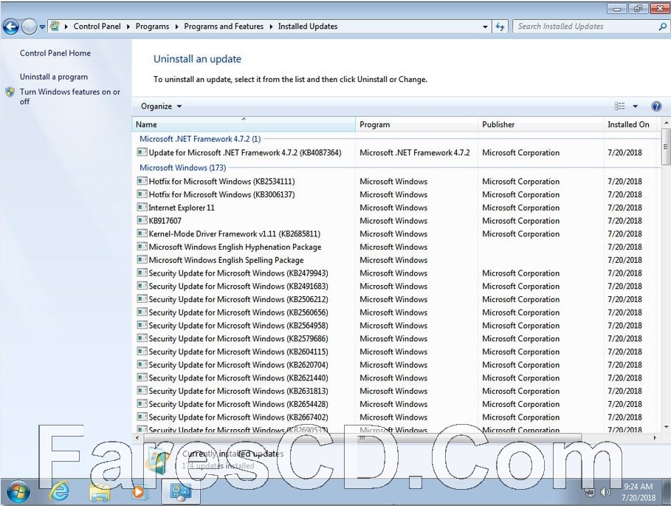Click Programs and Features breadcrumb
The image size is (671, 506).
224,26
